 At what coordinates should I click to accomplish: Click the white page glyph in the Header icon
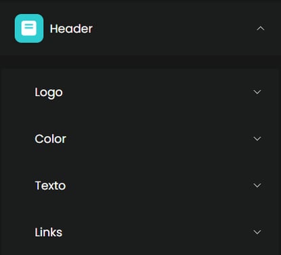coord(29,28)
